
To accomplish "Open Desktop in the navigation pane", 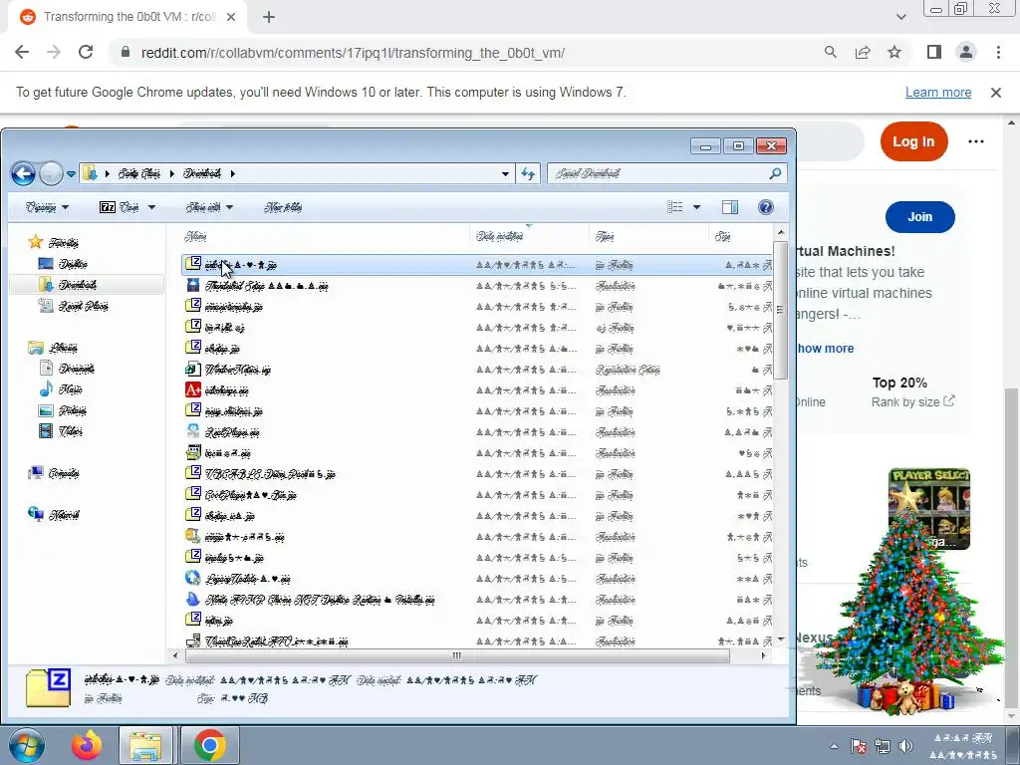I will tap(63, 263).
